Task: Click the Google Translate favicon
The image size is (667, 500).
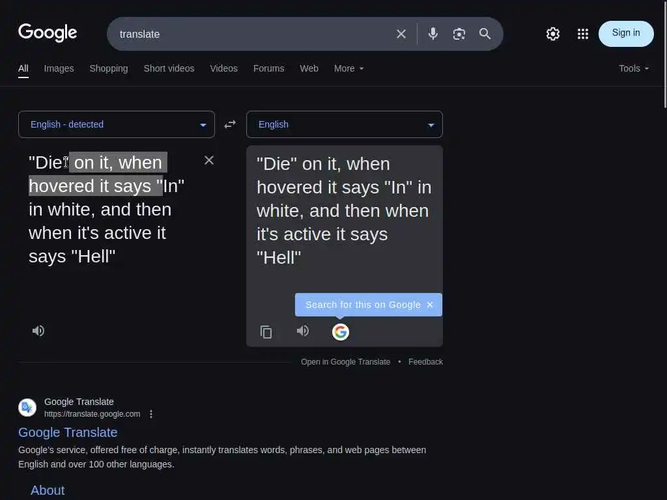Action: coord(27,408)
